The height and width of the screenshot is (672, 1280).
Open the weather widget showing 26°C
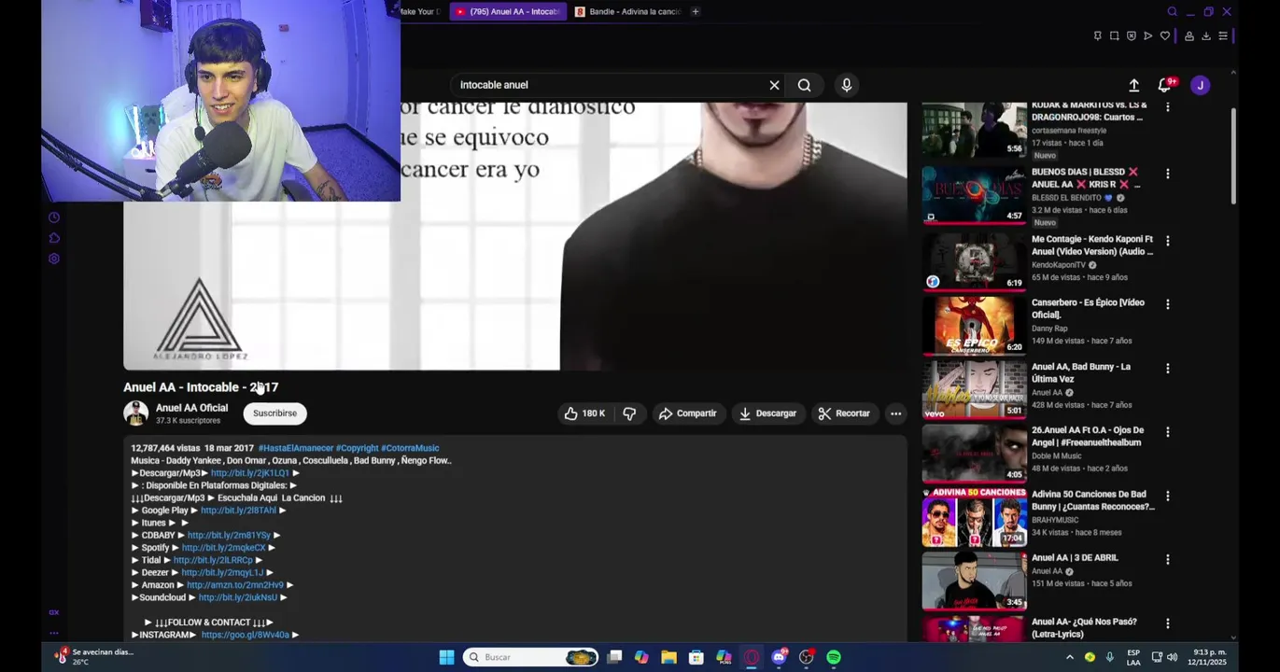point(93,657)
